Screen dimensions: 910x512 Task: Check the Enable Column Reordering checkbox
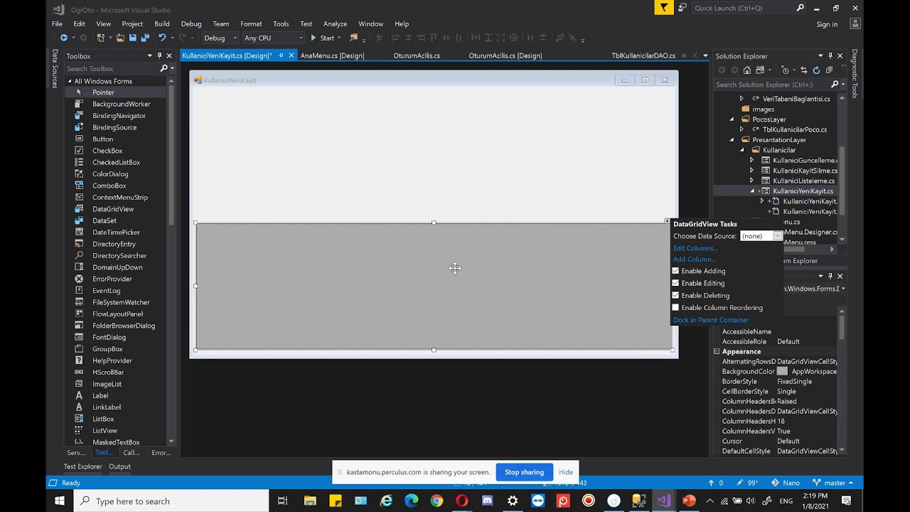(675, 307)
